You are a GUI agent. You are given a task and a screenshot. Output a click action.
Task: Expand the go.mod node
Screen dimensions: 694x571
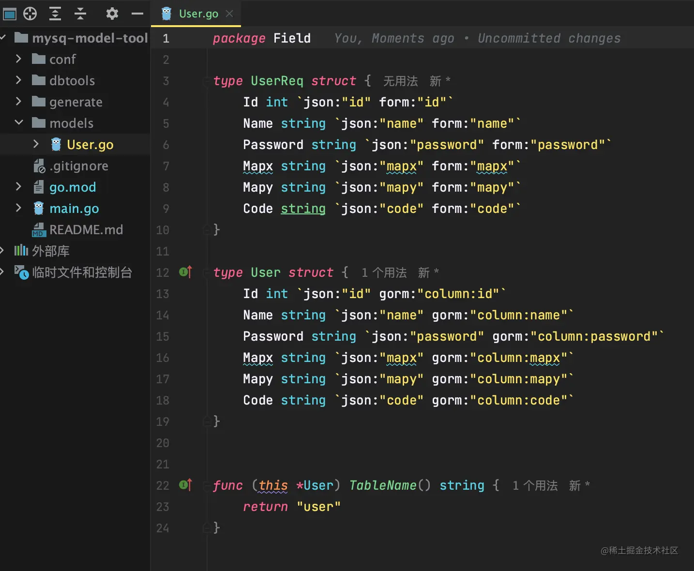[18, 187]
